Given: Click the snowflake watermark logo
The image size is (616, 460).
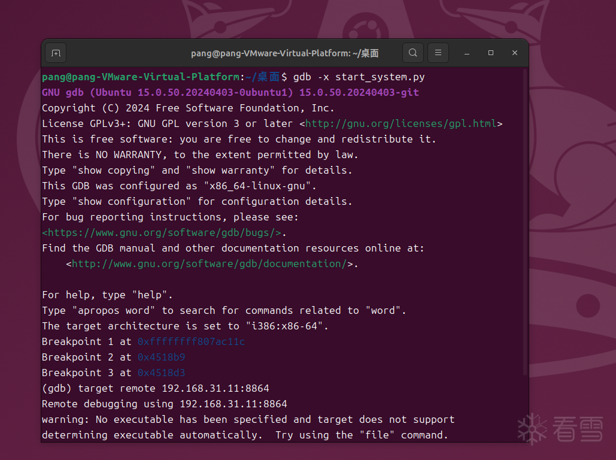Looking at the screenshot, I should [x=532, y=428].
